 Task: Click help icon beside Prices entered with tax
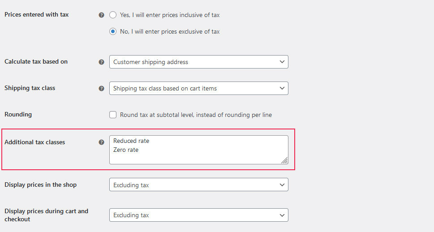[101, 15]
